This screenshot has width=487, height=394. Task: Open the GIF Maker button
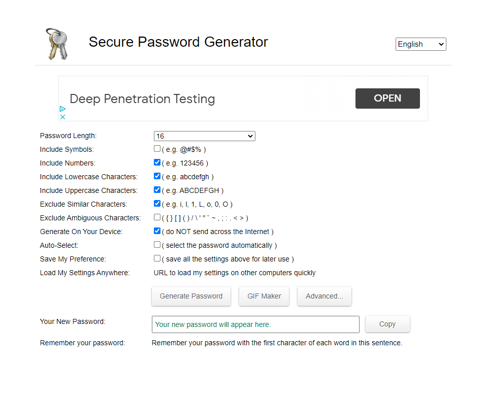point(264,296)
